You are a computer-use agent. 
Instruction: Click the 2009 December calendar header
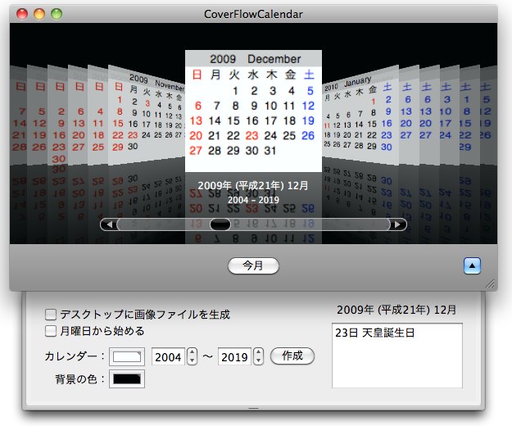(253, 59)
